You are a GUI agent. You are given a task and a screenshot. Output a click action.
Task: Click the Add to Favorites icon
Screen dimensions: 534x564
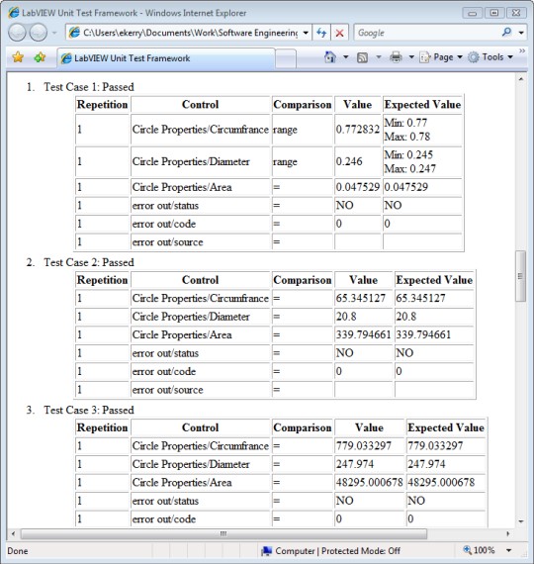point(40,57)
